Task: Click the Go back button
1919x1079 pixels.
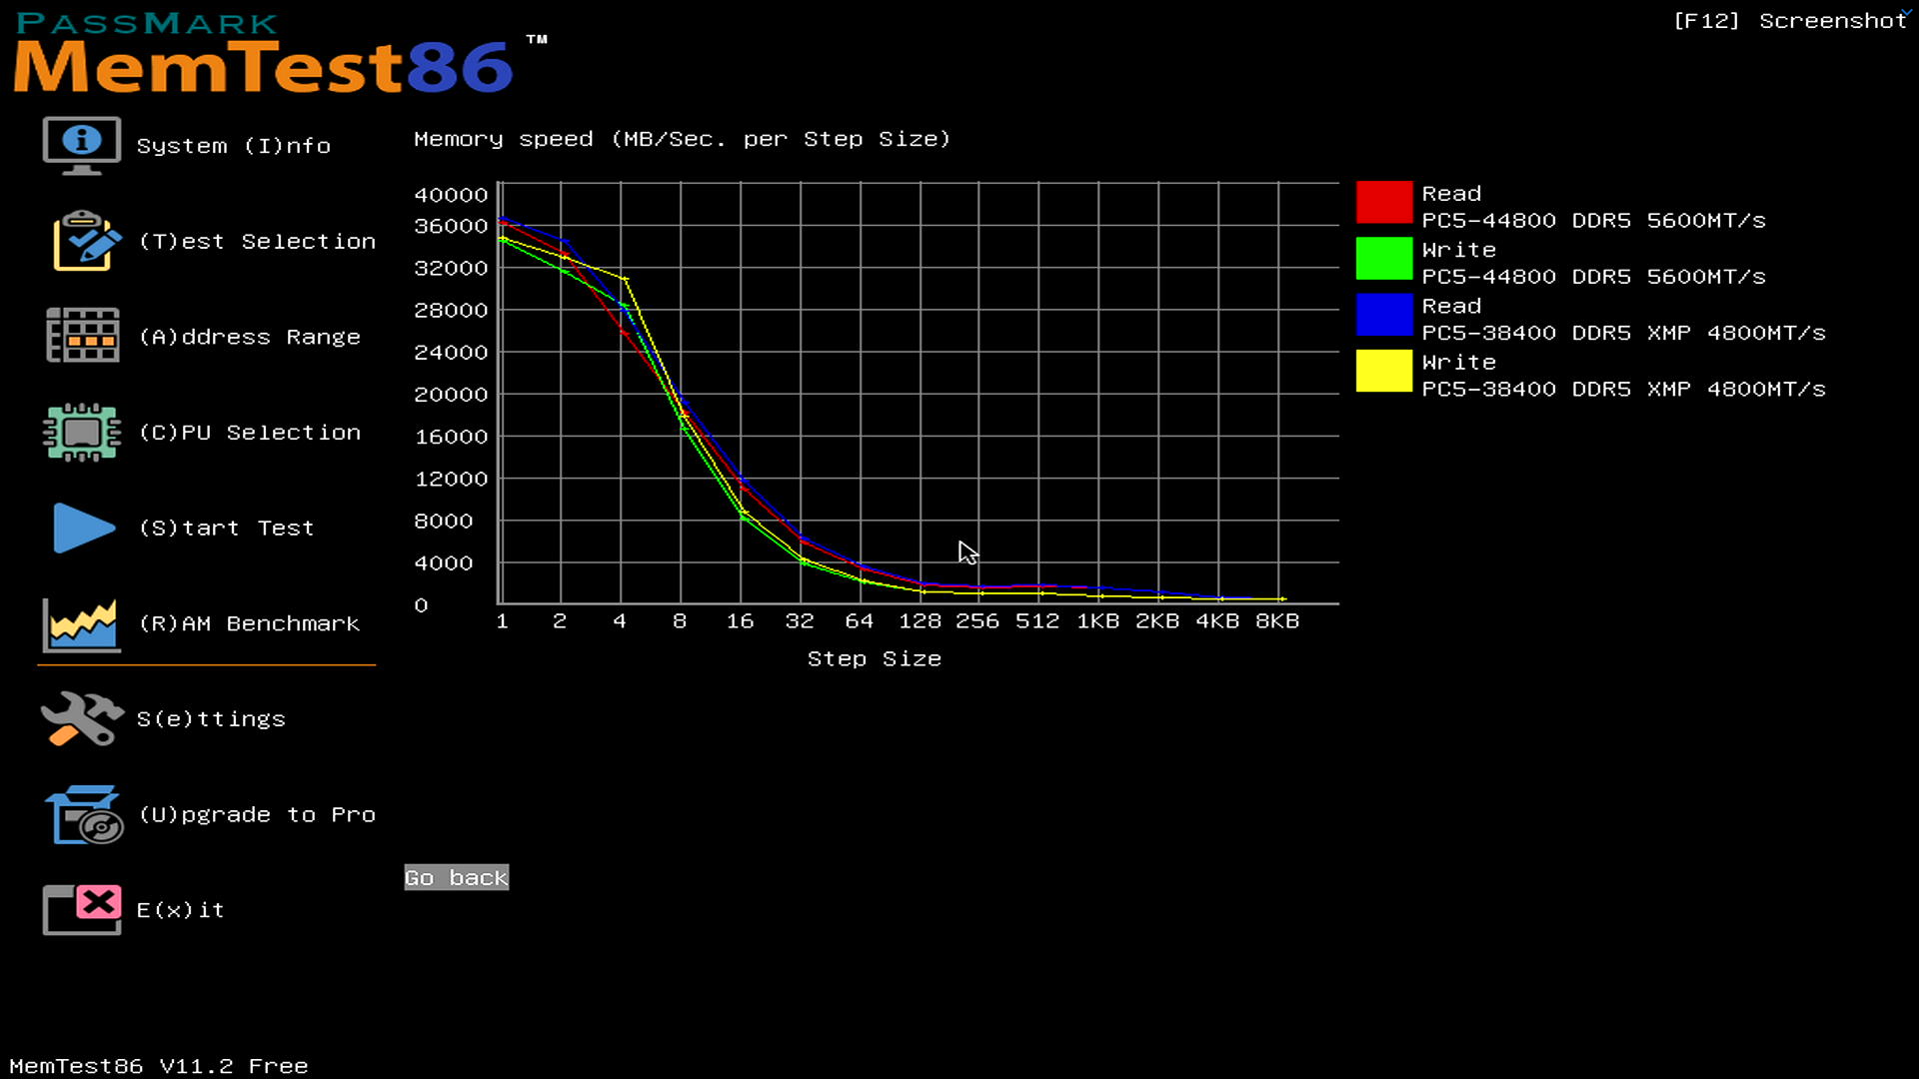Action: [457, 877]
